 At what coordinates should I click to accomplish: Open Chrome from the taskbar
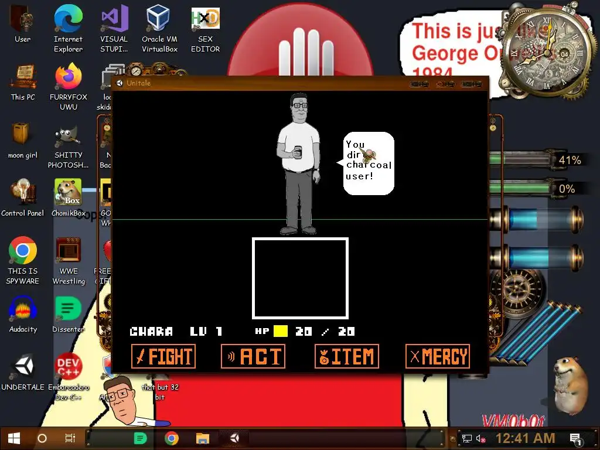click(x=172, y=438)
